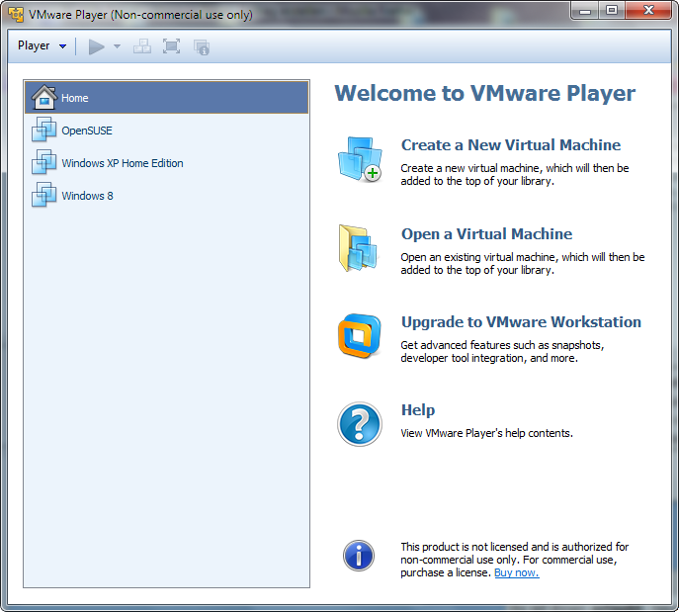Image resolution: width=679 pixels, height=612 pixels.
Task: Click Upgrade to VMware Workstation heading
Action: (521, 321)
